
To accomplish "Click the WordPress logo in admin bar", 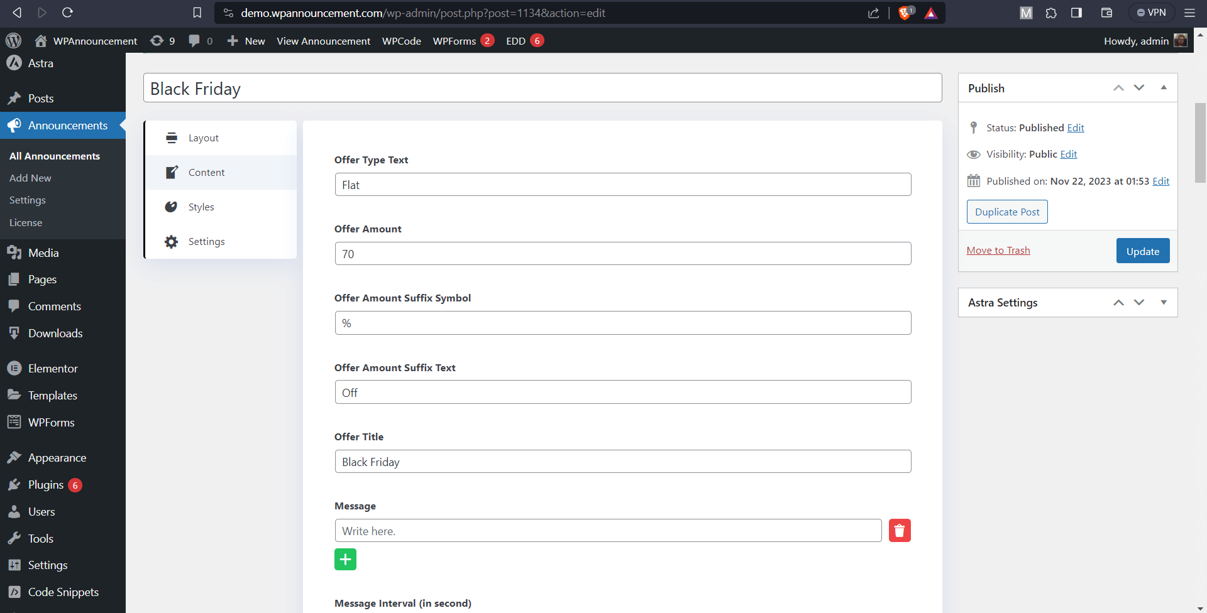I will 13,41.
